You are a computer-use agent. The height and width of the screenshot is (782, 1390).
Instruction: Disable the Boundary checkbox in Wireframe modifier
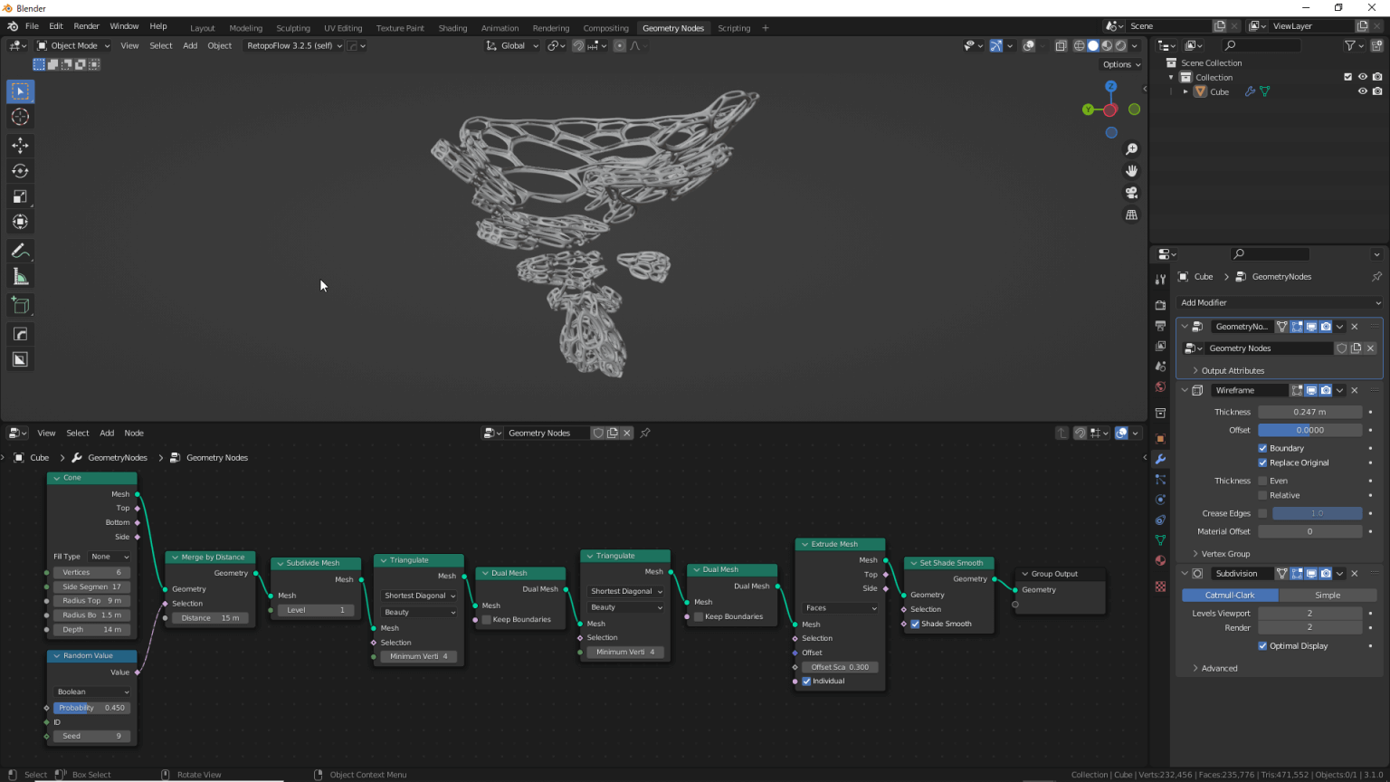point(1263,447)
